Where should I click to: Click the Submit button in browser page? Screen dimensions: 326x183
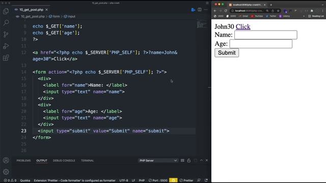[227, 53]
